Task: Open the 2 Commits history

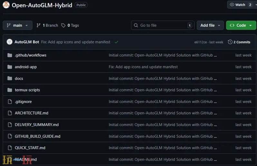Action: click(239, 42)
